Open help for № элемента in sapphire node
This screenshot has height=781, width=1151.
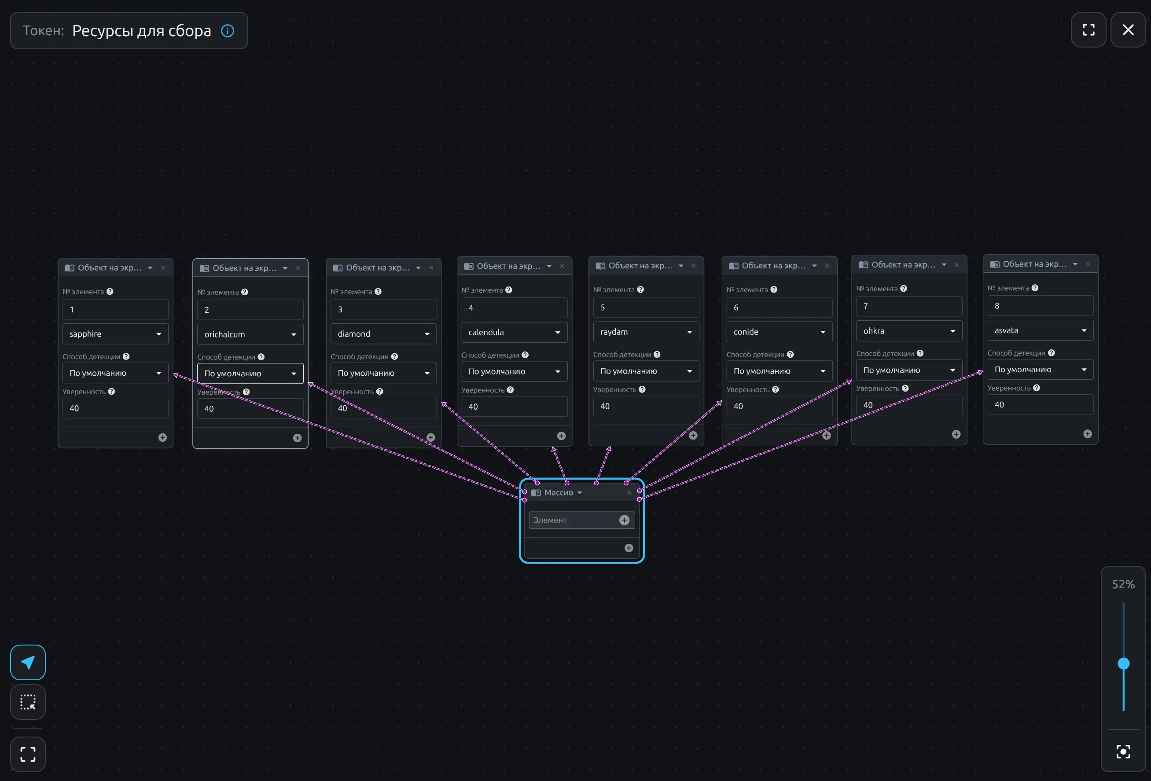(x=110, y=292)
